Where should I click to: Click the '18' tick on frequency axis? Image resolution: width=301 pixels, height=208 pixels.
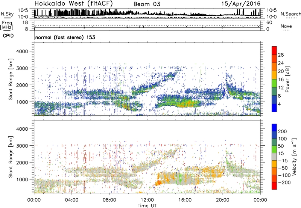pos(25,23)
